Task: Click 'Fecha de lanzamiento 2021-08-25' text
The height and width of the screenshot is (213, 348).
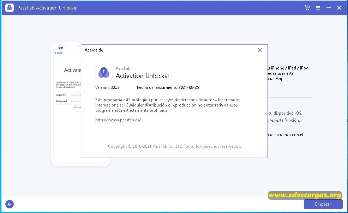Action: (168, 87)
